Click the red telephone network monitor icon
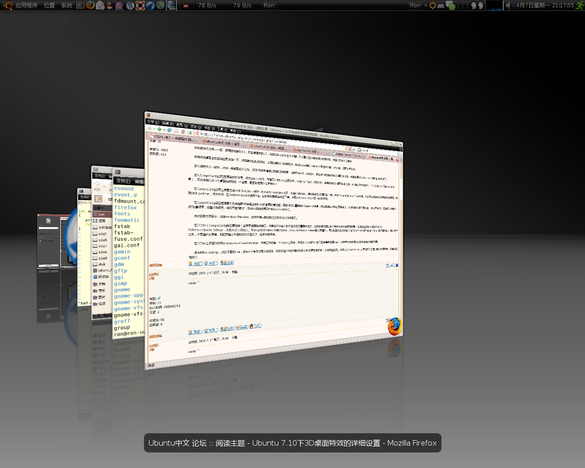 186,5
